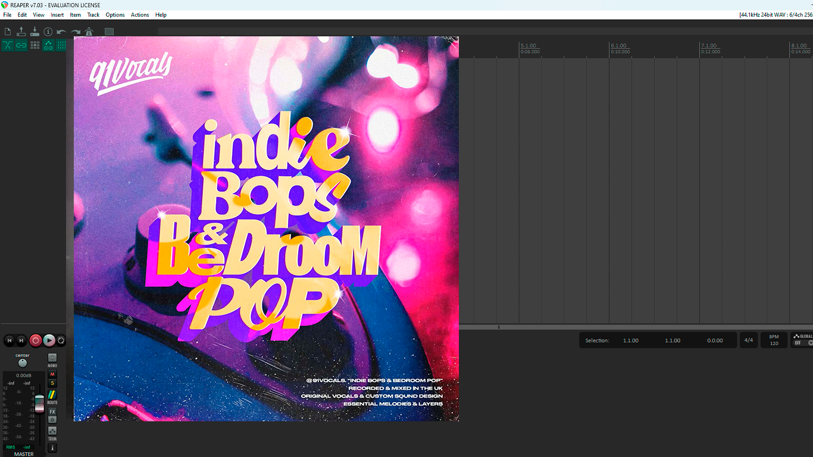Click the Open project upload-arrow icon

[x=21, y=32]
